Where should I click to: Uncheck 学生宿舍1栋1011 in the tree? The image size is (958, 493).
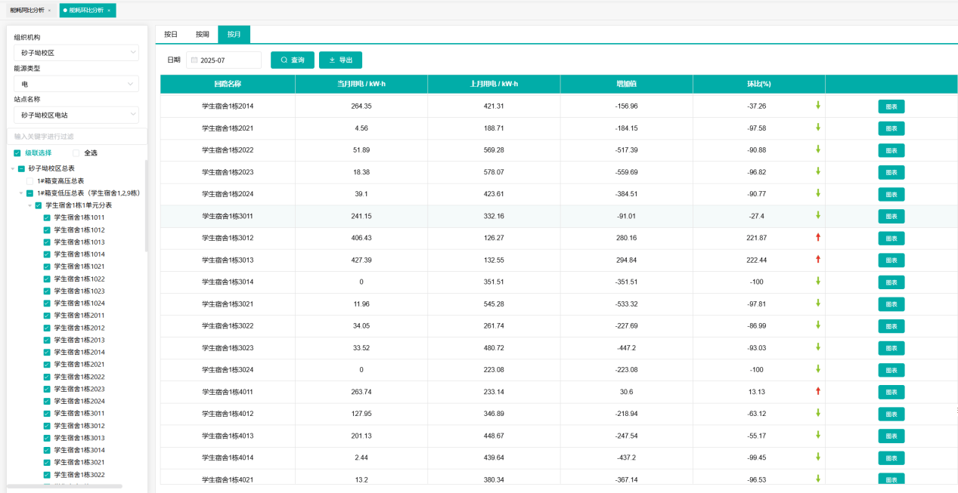pyautogui.click(x=47, y=217)
